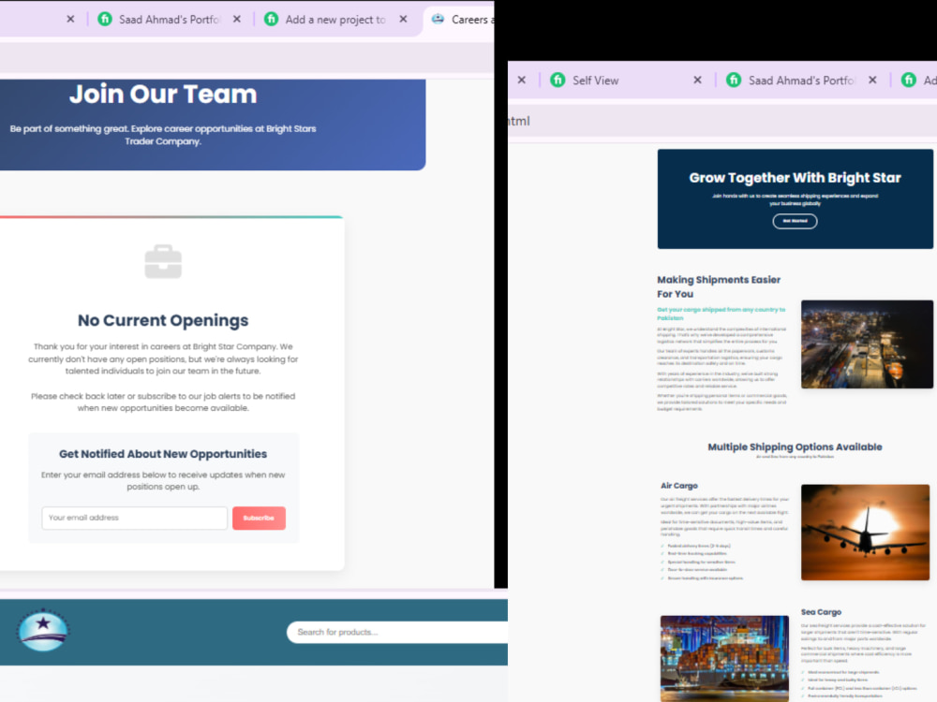
Task: Click 'Making Shipments Easier For You' heading
Action: [x=719, y=287]
